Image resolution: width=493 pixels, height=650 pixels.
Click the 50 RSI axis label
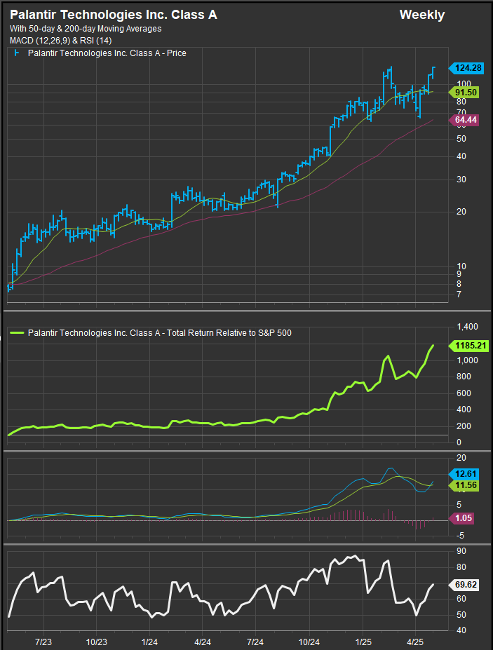coord(461,615)
